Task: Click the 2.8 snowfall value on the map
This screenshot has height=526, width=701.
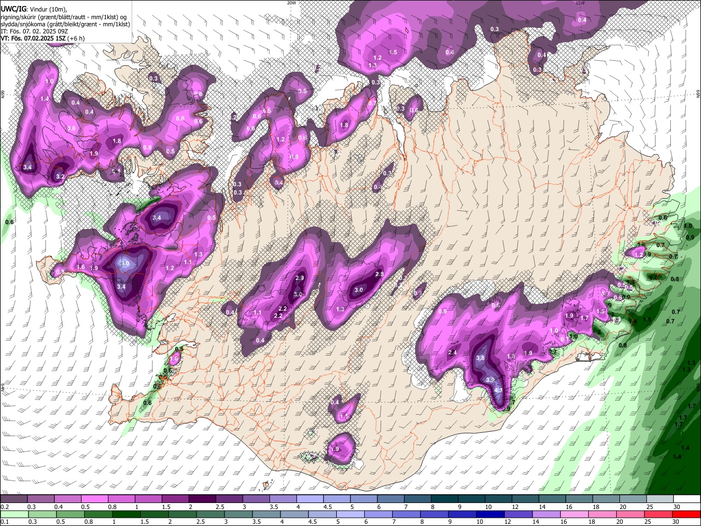Action: click(x=379, y=274)
